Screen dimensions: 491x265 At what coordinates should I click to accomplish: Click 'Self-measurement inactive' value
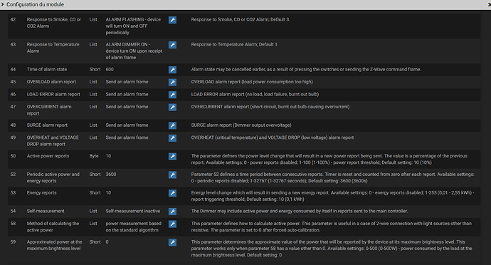[x=133, y=211]
